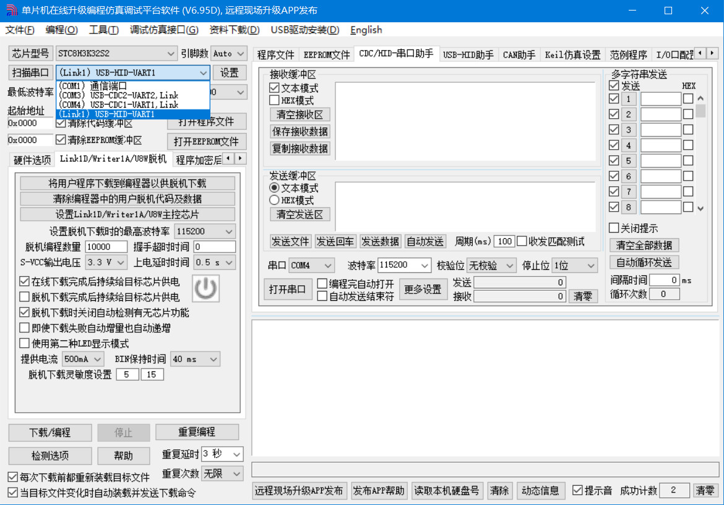Screen dimensions: 724x505
Task: Click 检测选项 button
Action: pos(50,455)
